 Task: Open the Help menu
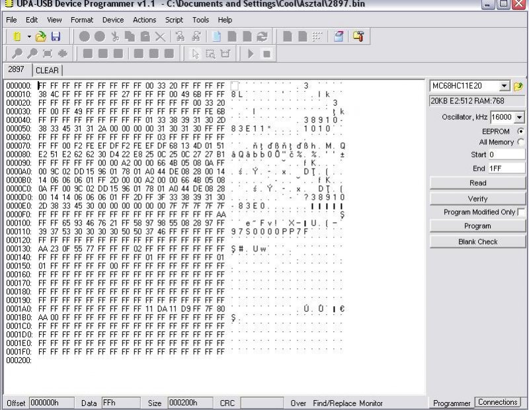[x=225, y=20]
